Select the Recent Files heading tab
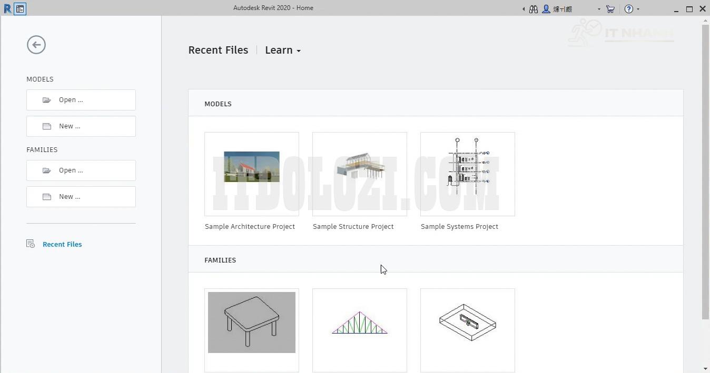This screenshot has height=373, width=710. click(x=218, y=50)
